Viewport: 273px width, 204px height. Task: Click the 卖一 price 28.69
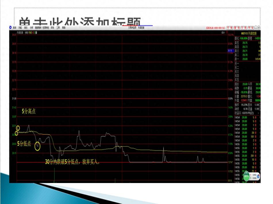[245, 59]
